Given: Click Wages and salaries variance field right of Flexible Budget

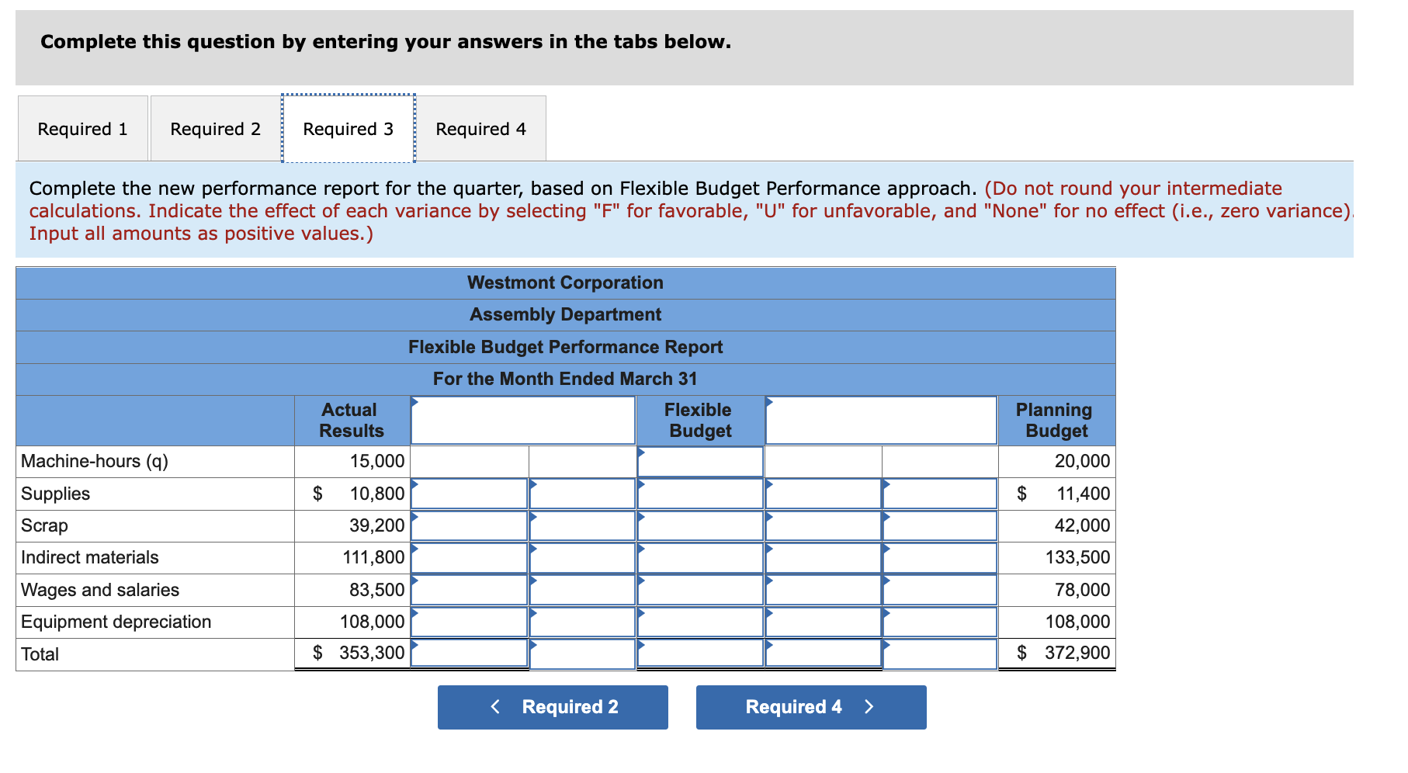Looking at the screenshot, I should pos(824,590).
